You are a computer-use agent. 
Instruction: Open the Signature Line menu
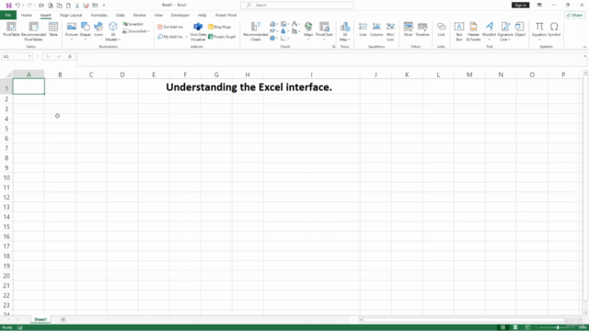pos(505,31)
